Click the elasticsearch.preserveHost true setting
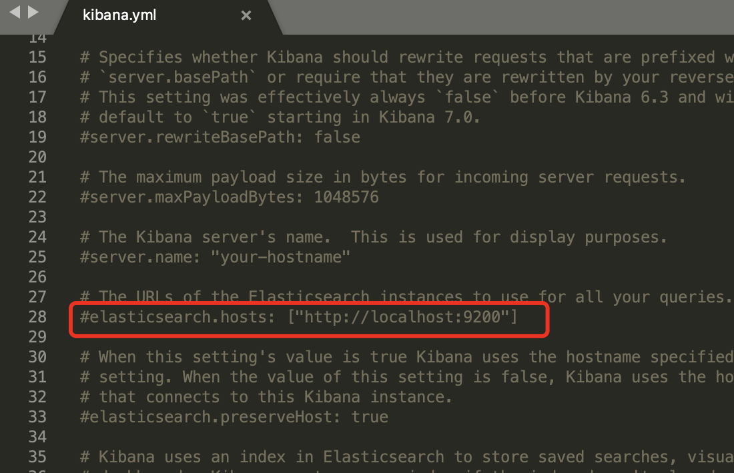Viewport: 734px width, 473px height. click(x=234, y=416)
